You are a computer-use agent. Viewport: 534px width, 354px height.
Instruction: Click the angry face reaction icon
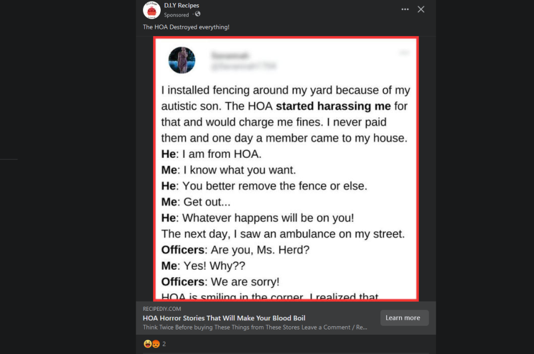click(x=155, y=344)
